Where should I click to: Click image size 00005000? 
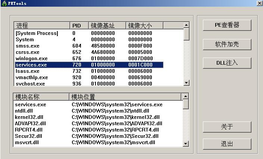(x=140, y=52)
